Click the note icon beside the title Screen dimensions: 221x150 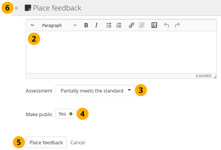point(28,8)
